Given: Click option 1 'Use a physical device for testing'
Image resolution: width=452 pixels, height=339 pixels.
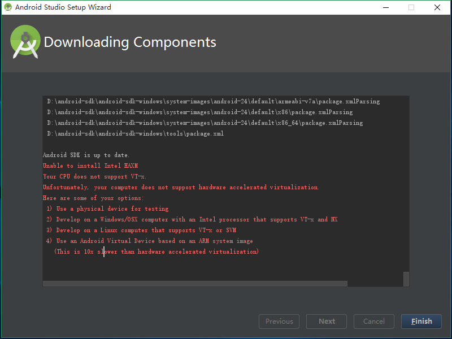Looking at the screenshot, I should coord(107,208).
